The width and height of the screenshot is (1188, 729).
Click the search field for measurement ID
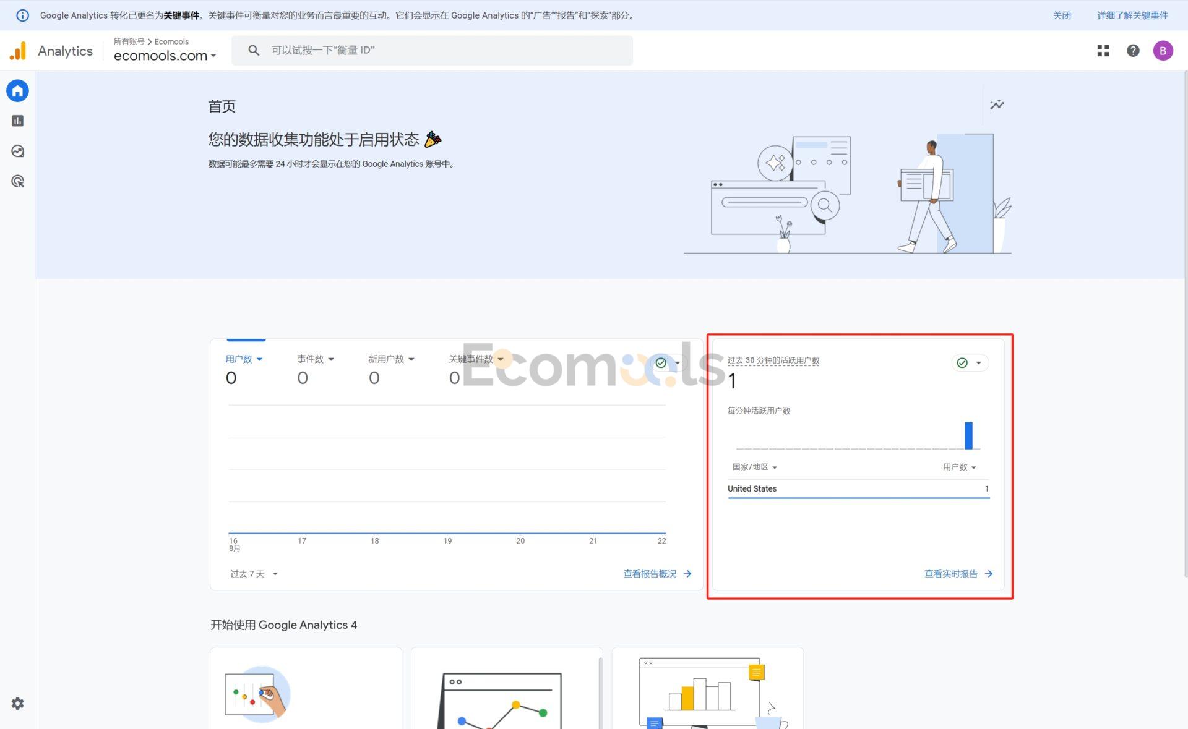pos(432,50)
